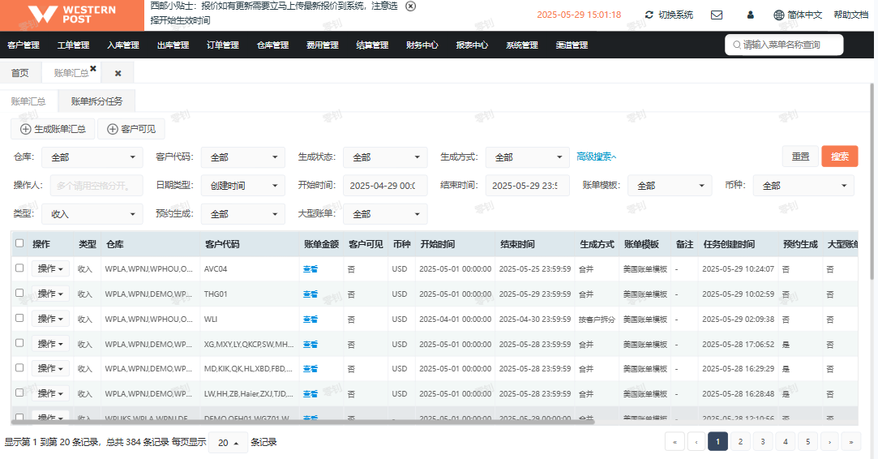Click the switch system refresh icon
The image size is (878, 459).
pos(649,15)
